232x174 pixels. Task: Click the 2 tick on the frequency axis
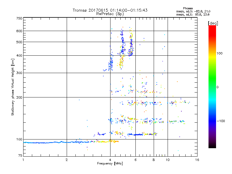(x=67, y=160)
